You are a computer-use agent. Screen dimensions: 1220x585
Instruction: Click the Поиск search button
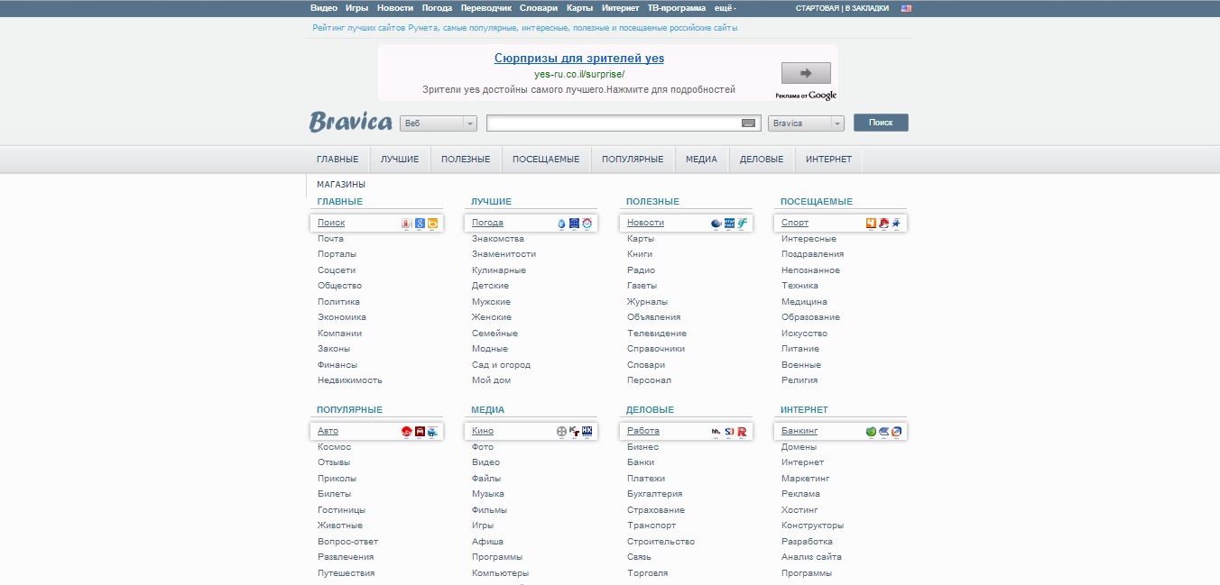[881, 123]
